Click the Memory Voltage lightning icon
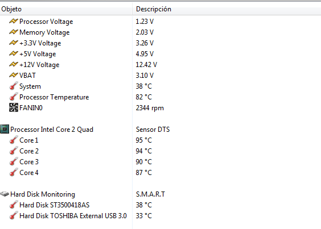 14,32
